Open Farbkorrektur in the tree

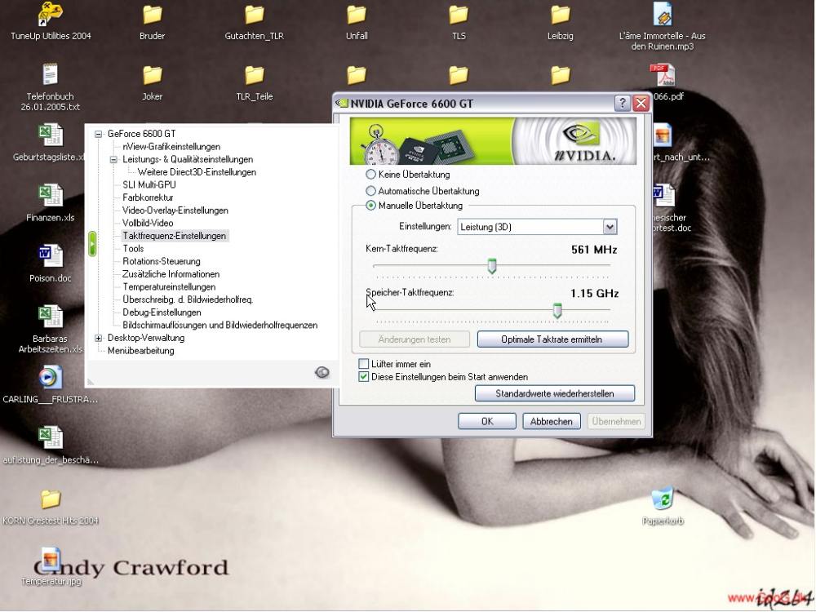click(x=148, y=197)
